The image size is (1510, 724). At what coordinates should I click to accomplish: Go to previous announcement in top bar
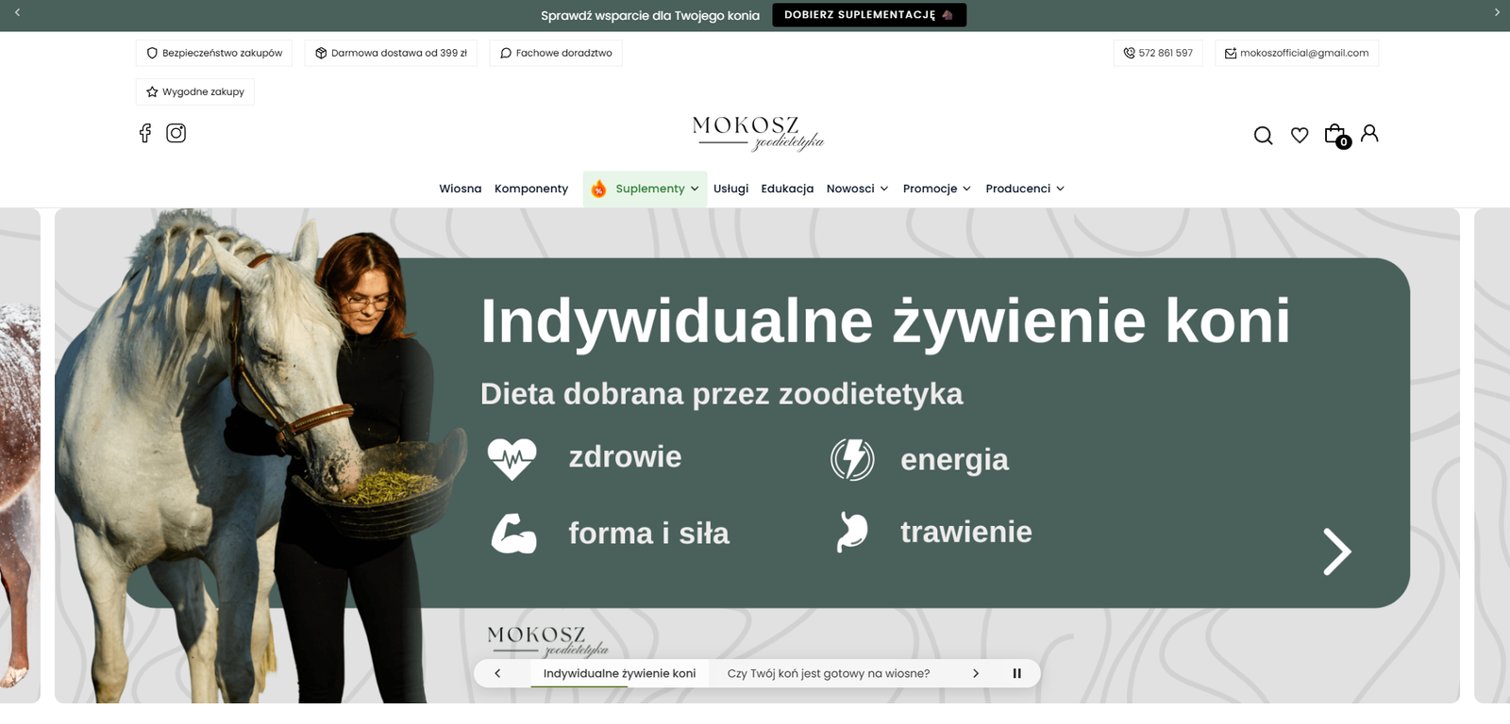tap(17, 13)
